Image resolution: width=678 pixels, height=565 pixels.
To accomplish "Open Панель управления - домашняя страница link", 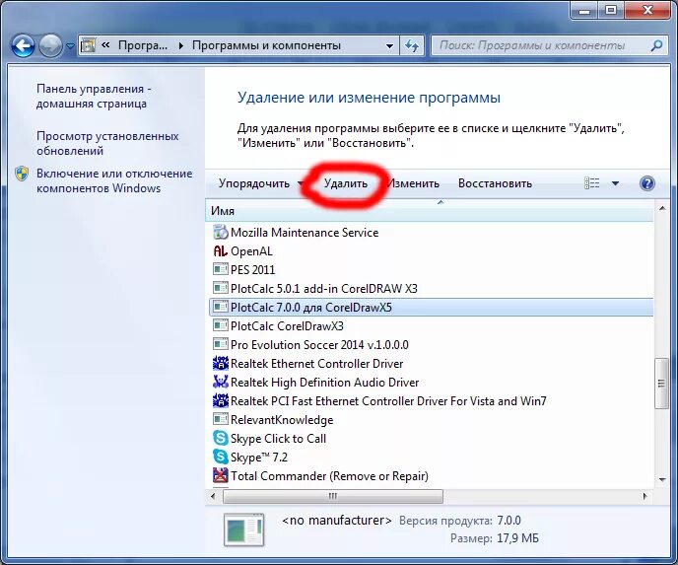I will (x=94, y=96).
